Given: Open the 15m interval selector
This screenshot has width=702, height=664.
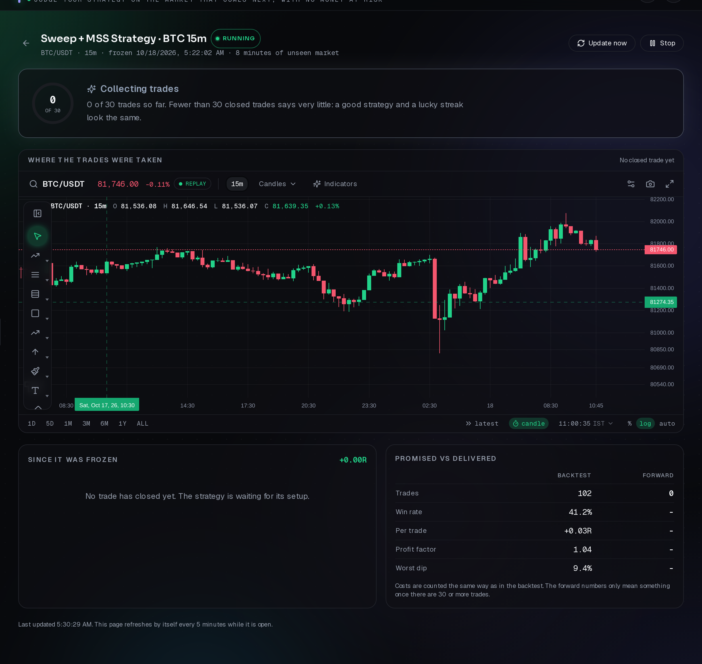Looking at the screenshot, I should point(237,184).
